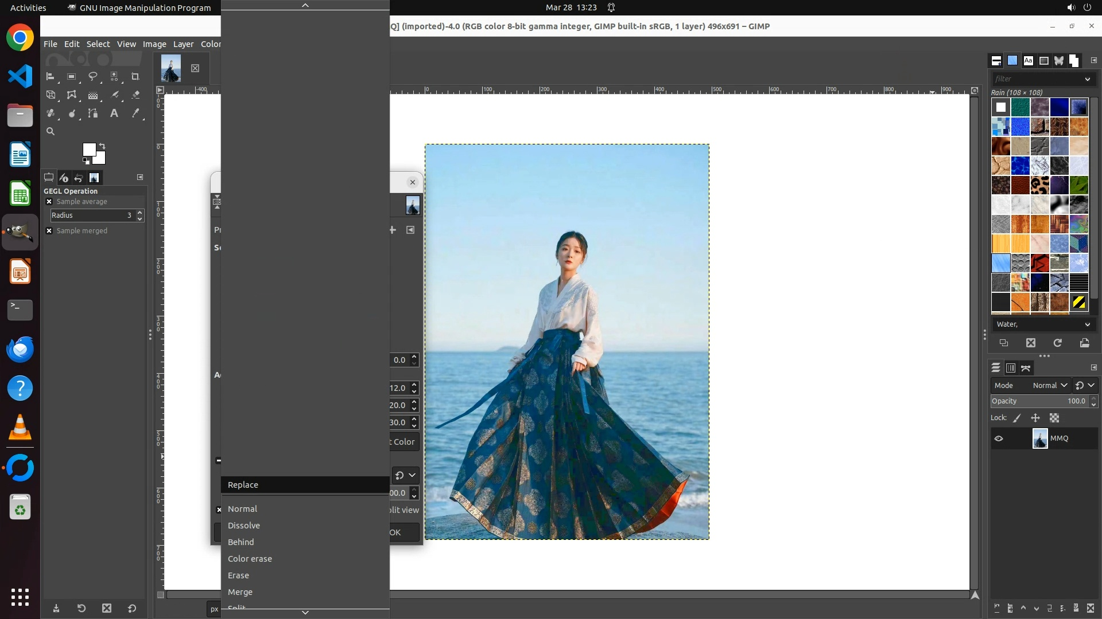Screen dimensions: 1102x619
Task: Open the layer Mode Normal dropdown
Action: [x=1050, y=386]
